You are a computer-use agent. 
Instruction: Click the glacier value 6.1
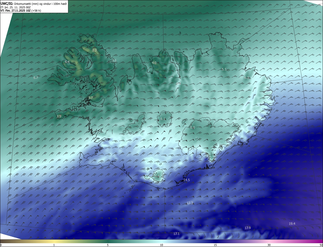[163, 119]
